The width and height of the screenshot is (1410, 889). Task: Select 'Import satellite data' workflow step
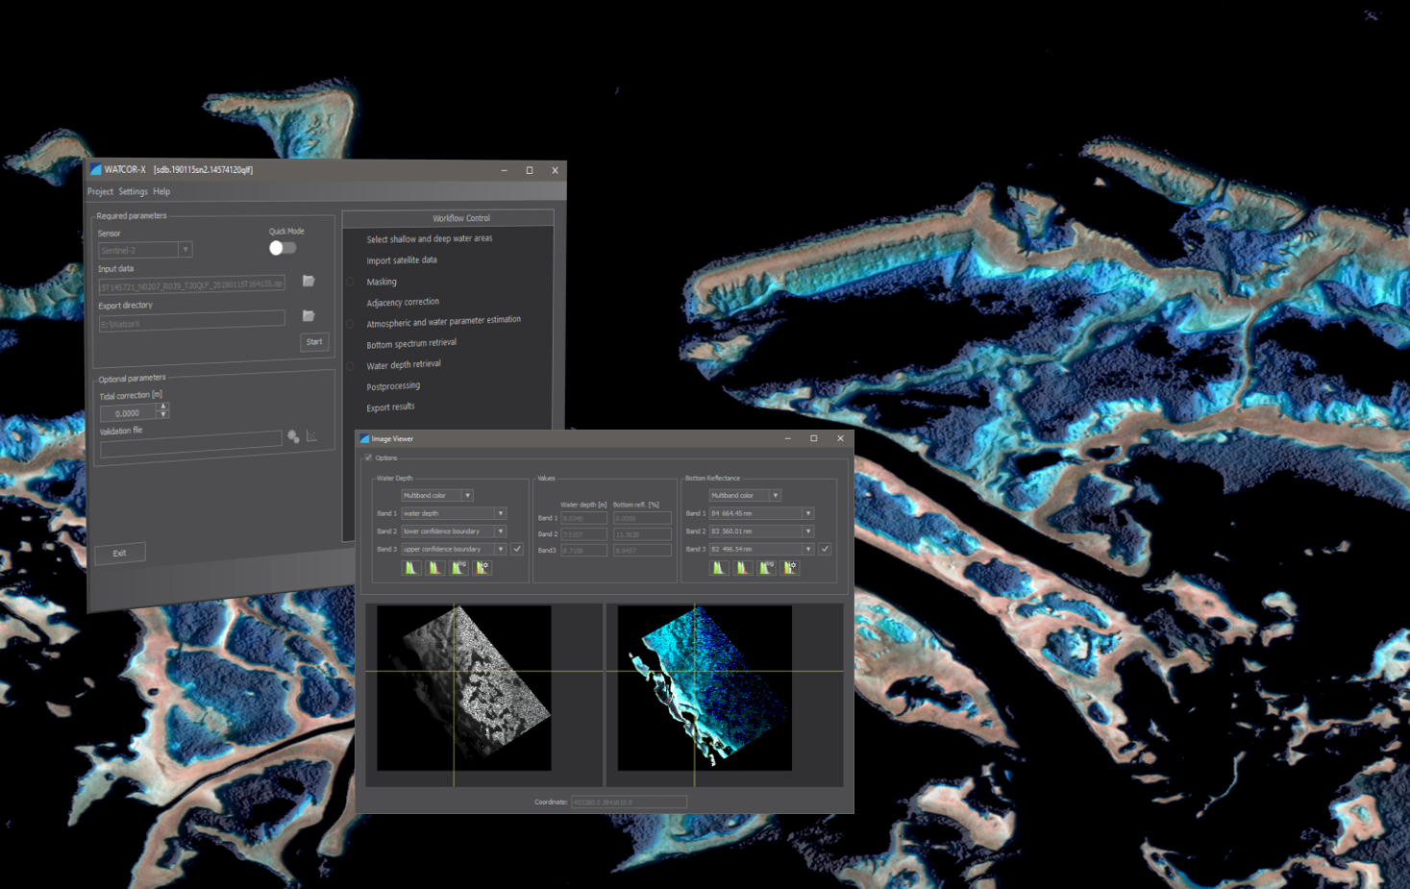tap(402, 260)
